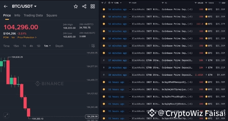Select the 4h chart interval

31,46
